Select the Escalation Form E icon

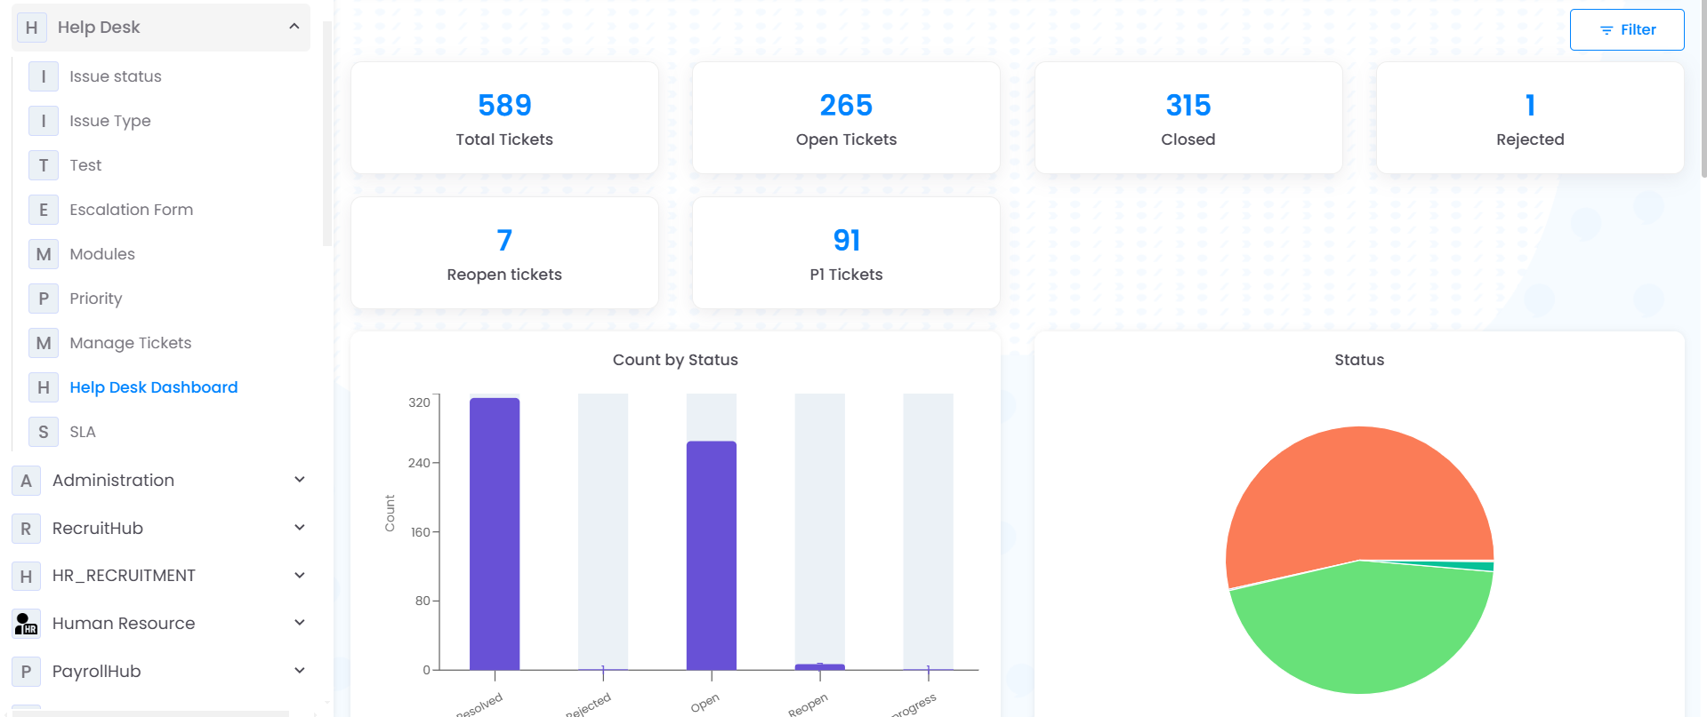pyautogui.click(x=43, y=210)
